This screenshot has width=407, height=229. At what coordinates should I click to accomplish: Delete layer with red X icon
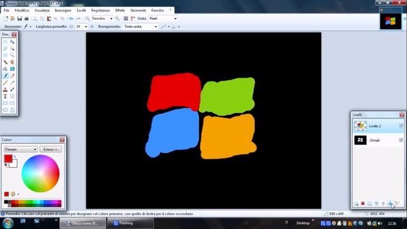363,204
